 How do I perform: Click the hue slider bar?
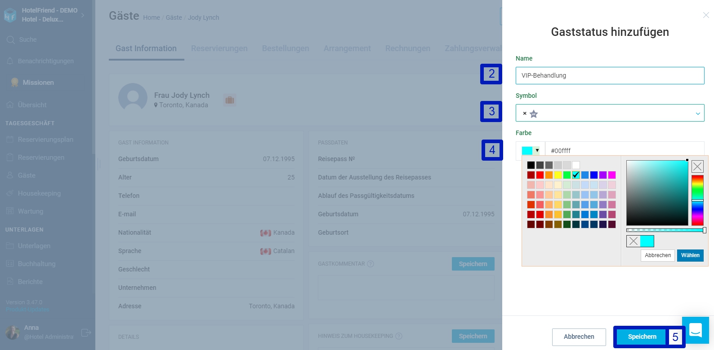(697, 200)
